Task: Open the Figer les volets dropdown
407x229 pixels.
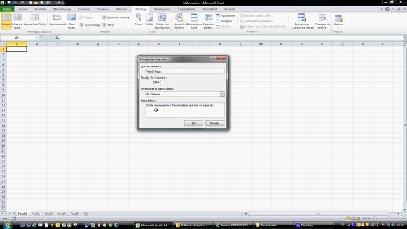Action: (x=209, y=21)
